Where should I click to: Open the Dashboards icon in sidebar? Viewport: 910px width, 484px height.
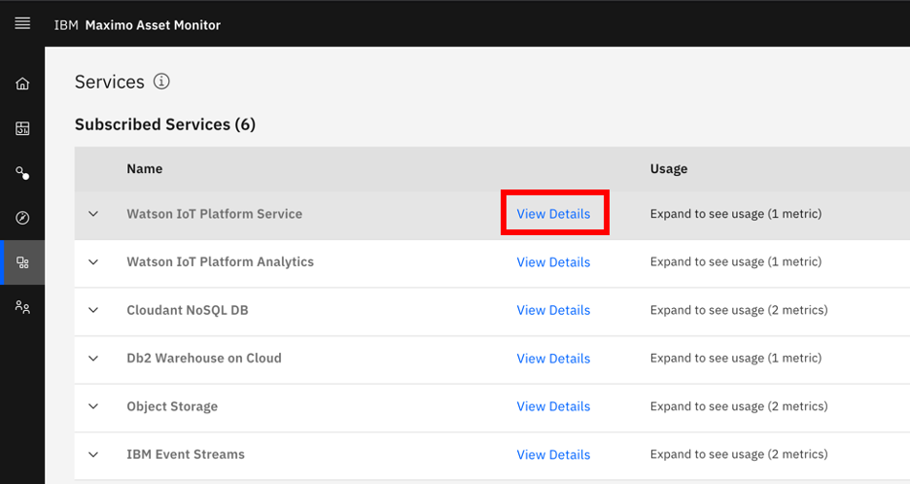(22, 128)
